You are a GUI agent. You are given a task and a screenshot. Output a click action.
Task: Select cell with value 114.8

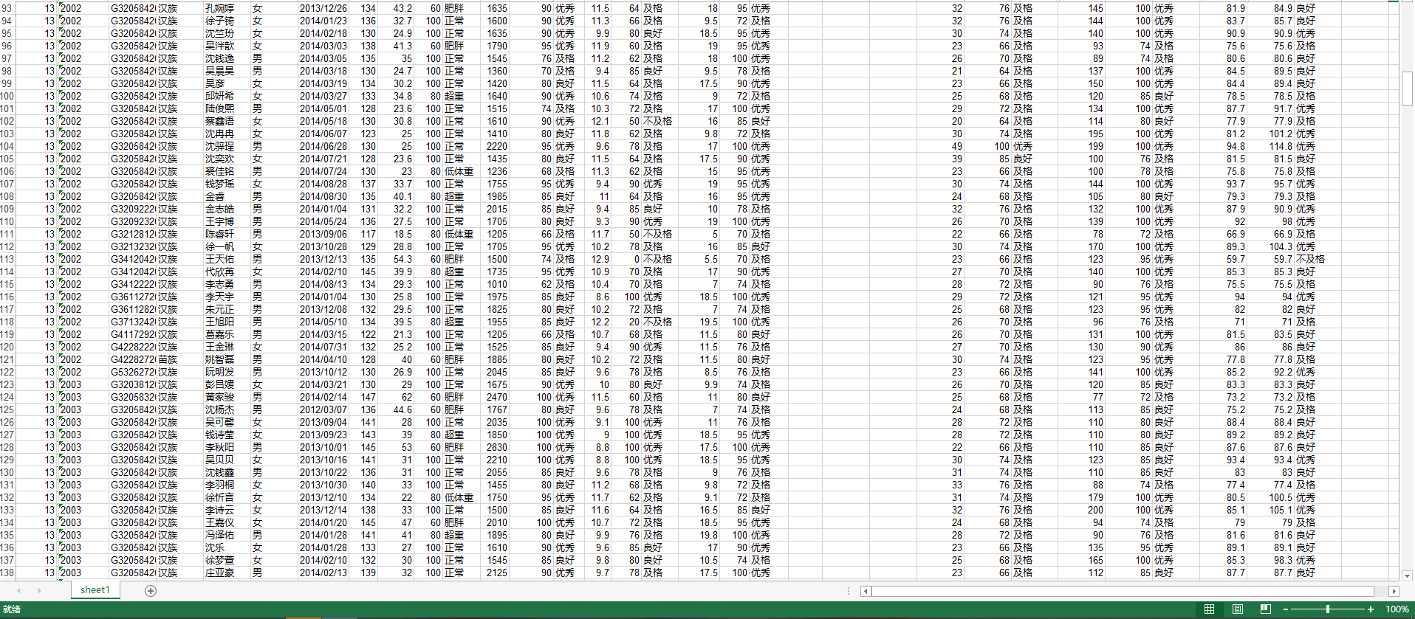click(1271, 146)
